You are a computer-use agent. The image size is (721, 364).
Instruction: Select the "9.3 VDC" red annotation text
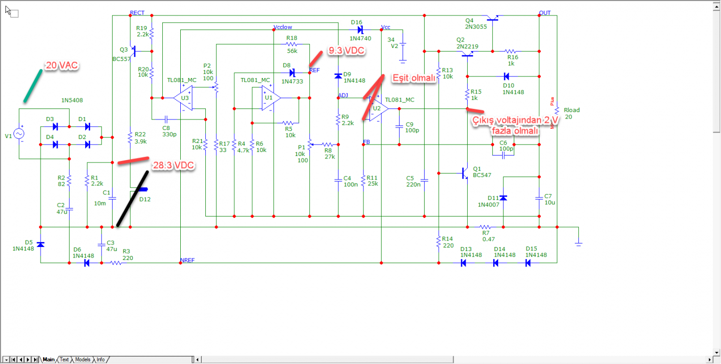click(x=345, y=51)
